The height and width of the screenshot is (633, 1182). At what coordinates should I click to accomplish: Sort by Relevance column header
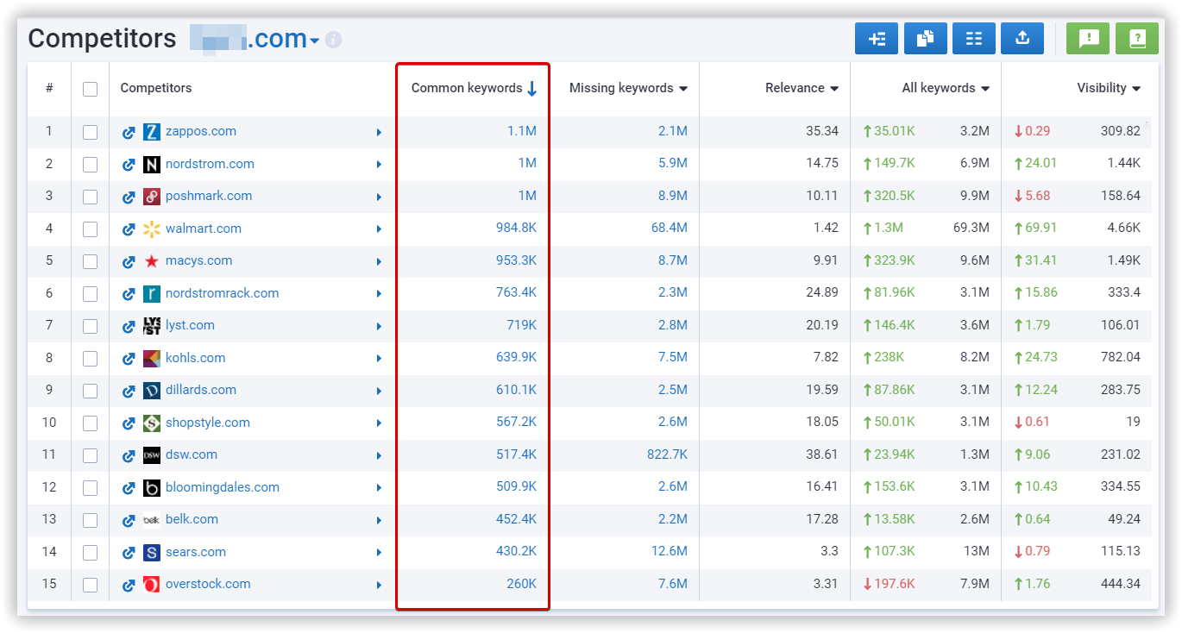click(802, 88)
